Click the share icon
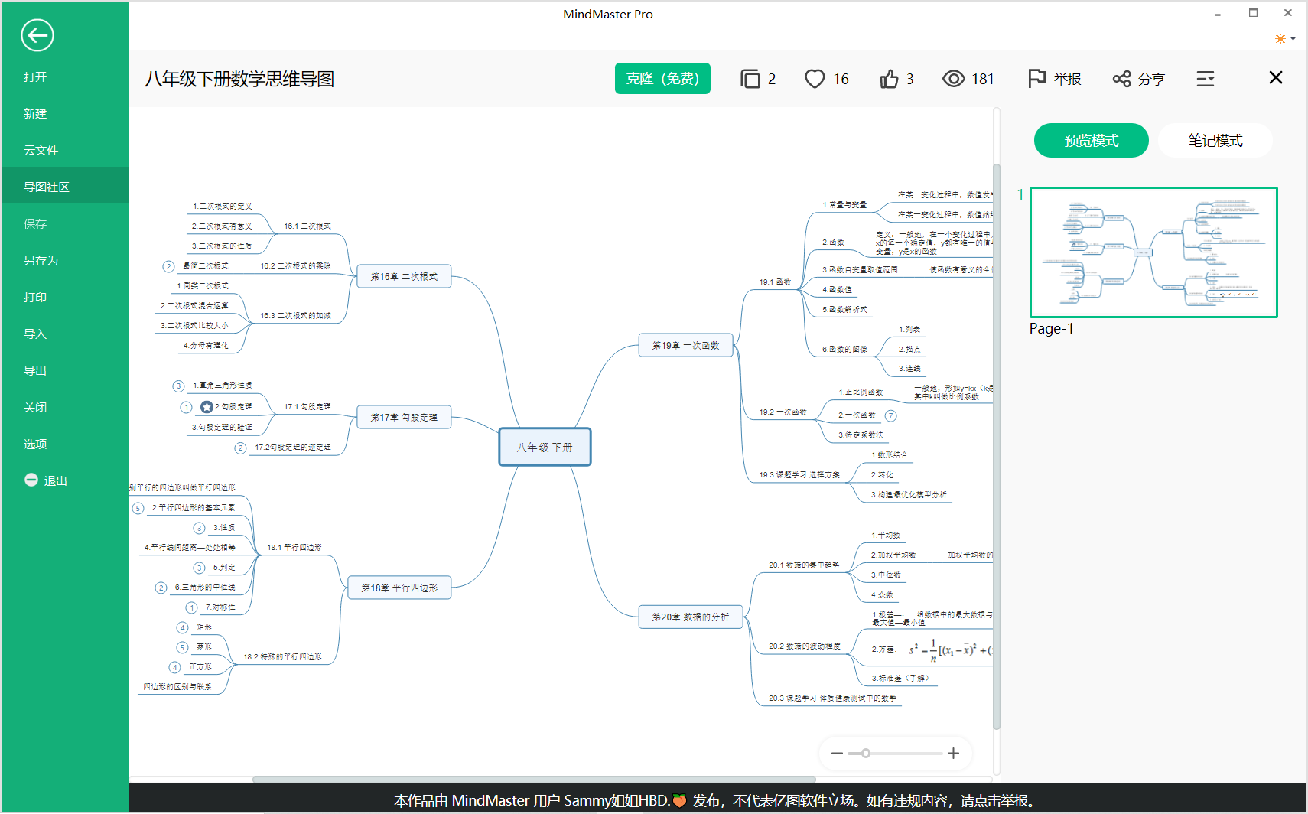 (x=1121, y=79)
